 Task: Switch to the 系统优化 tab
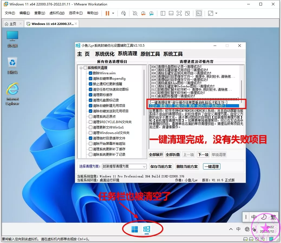104,54
